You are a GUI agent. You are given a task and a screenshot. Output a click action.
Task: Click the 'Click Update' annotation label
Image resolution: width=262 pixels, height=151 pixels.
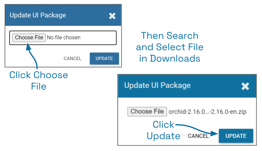(163, 130)
